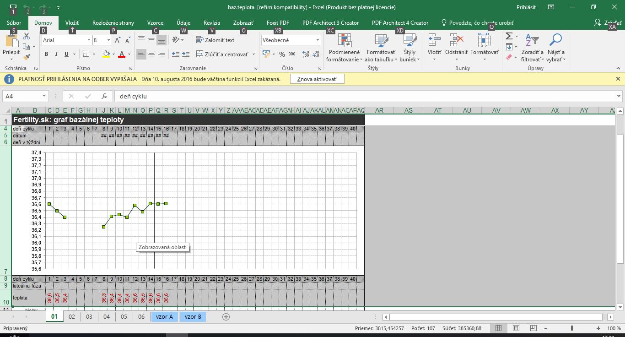Open the Arial font name dropdown
The height and width of the screenshot is (337, 625).
[x=89, y=40]
